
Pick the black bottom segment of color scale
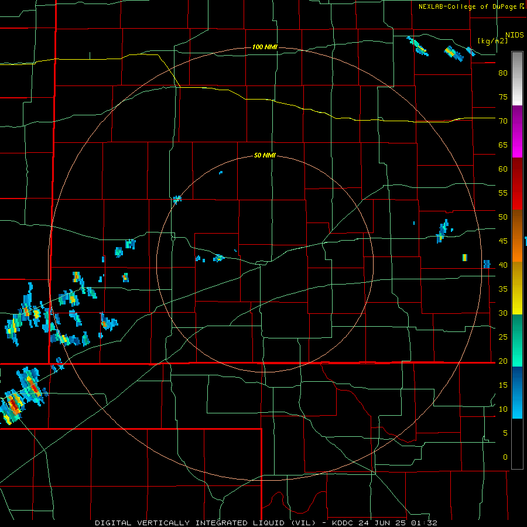point(517,444)
